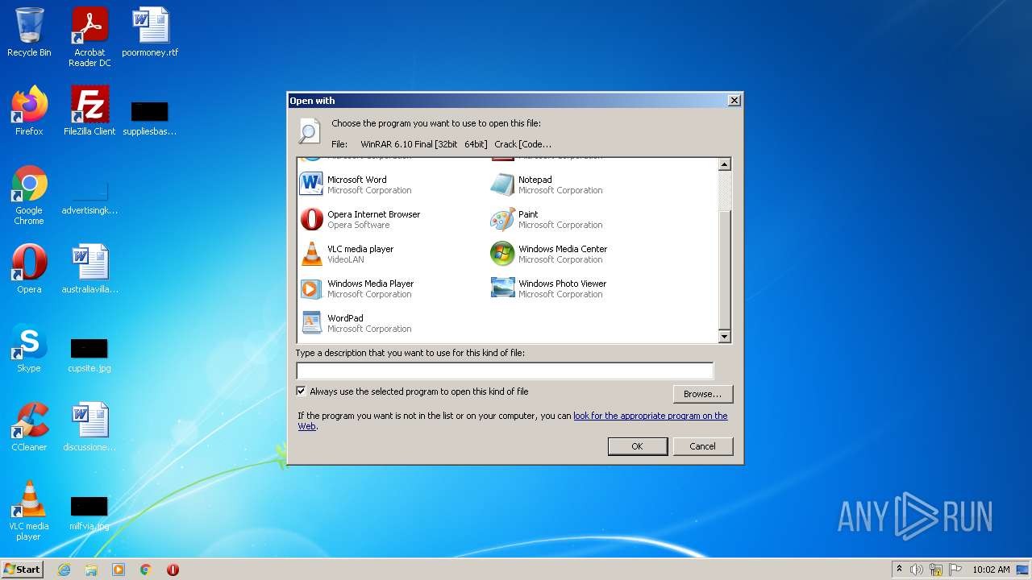Open Opera from the taskbar
The image size is (1032, 580).
pyautogui.click(x=173, y=570)
